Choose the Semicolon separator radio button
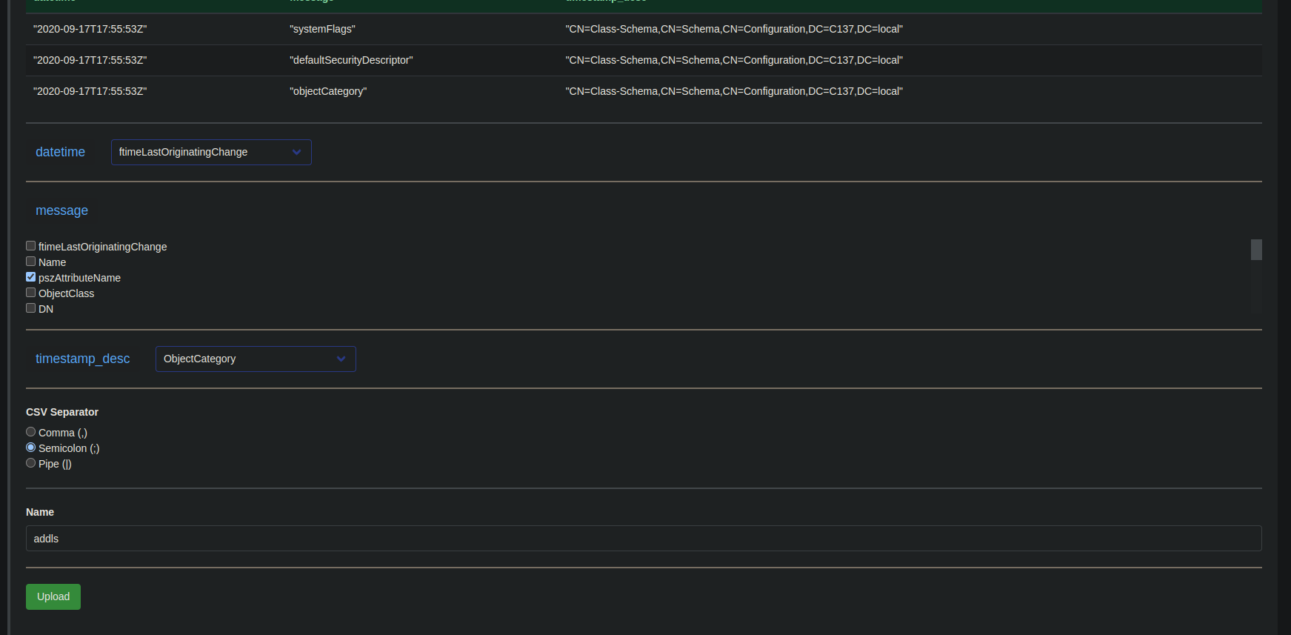1291x635 pixels. pos(31,448)
